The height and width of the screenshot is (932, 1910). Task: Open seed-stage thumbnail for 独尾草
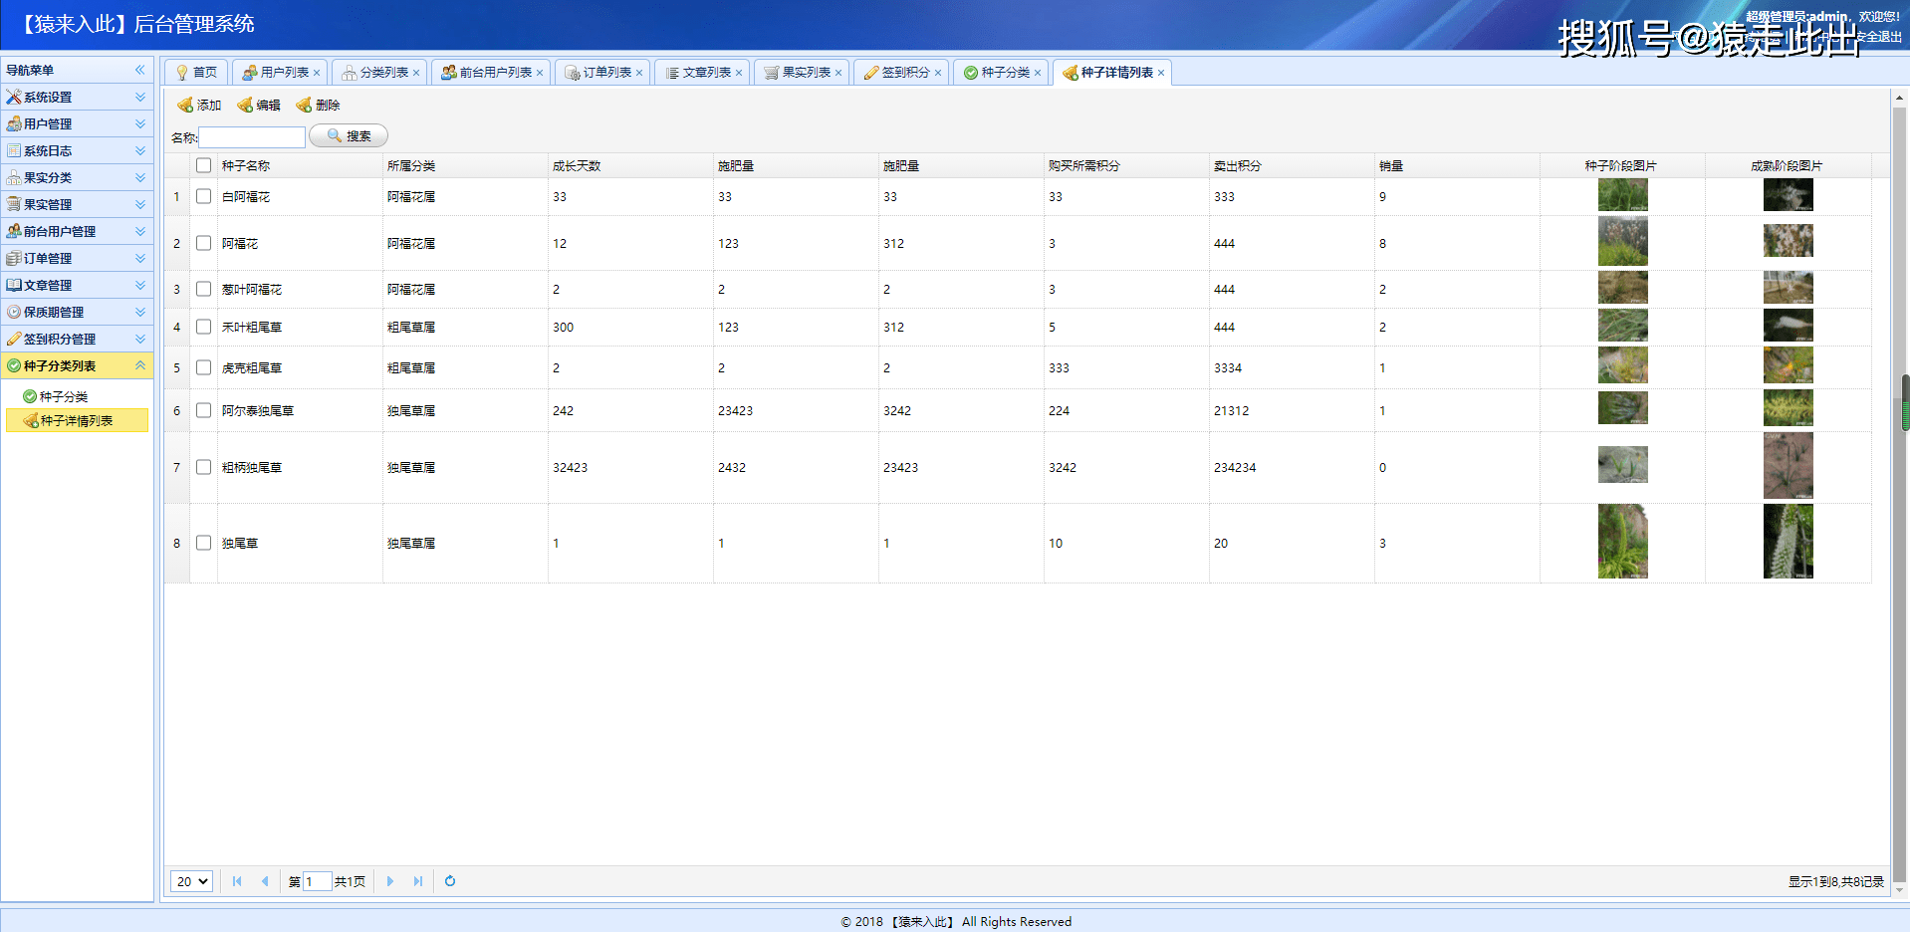[x=1623, y=541]
